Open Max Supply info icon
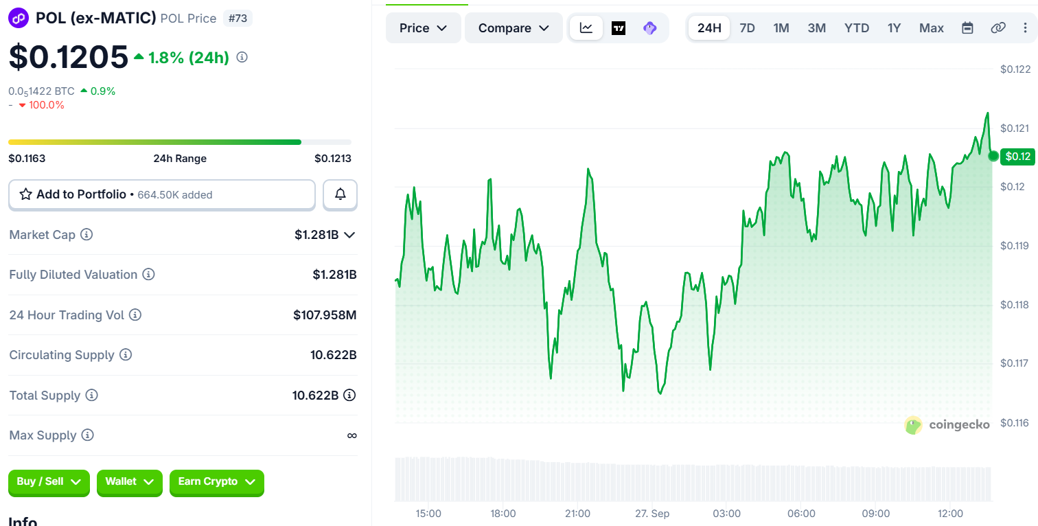The width and height of the screenshot is (1038, 526). (87, 435)
